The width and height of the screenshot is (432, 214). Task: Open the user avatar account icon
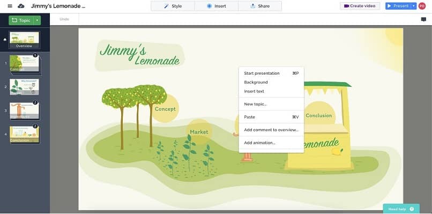422,6
